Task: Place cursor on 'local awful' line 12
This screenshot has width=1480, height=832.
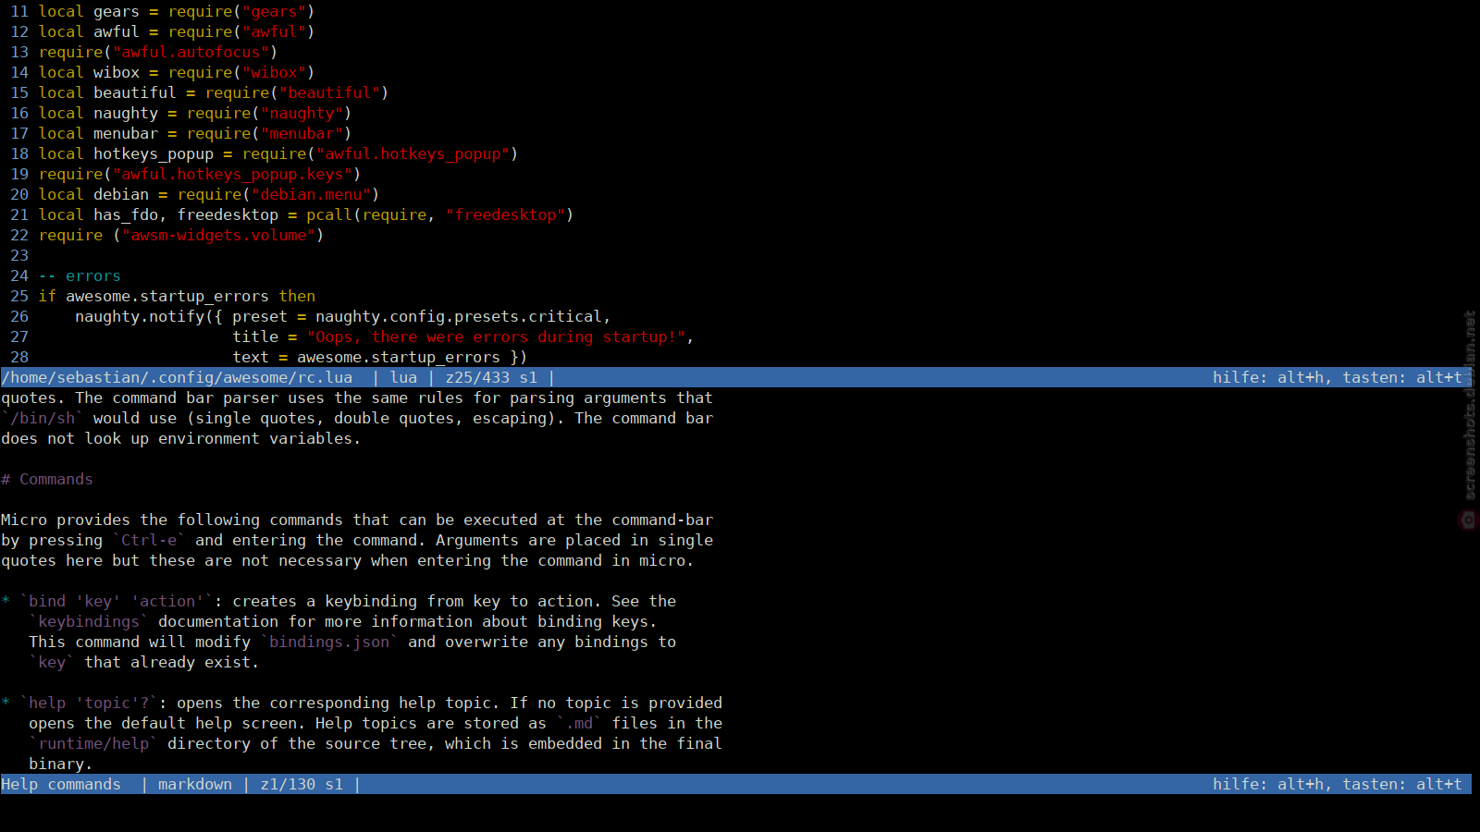Action: [89, 31]
